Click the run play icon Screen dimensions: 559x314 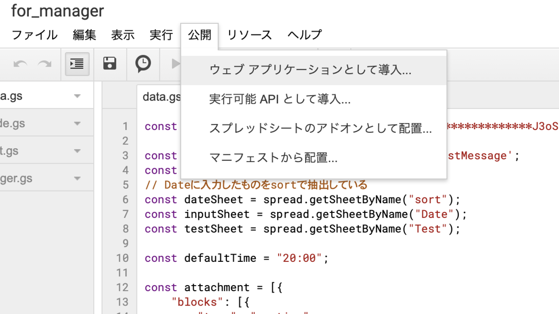tap(176, 63)
